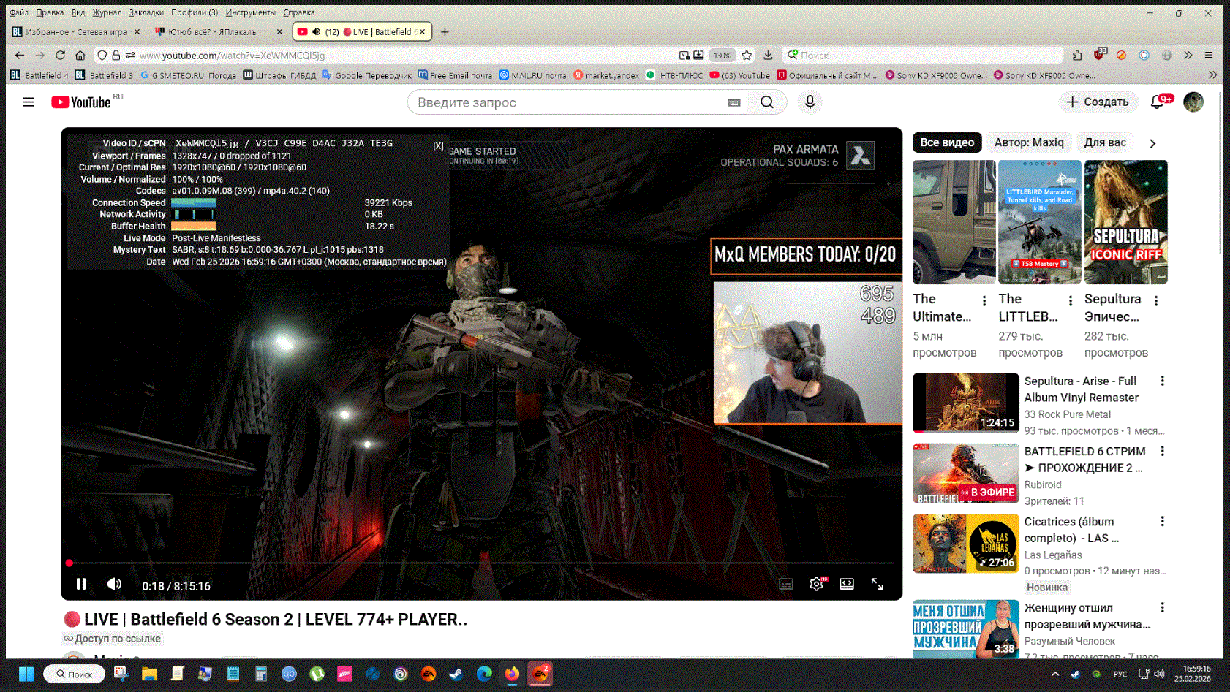Open the Sepultura - Arise album thumbnail
1230x692 pixels.
click(966, 403)
